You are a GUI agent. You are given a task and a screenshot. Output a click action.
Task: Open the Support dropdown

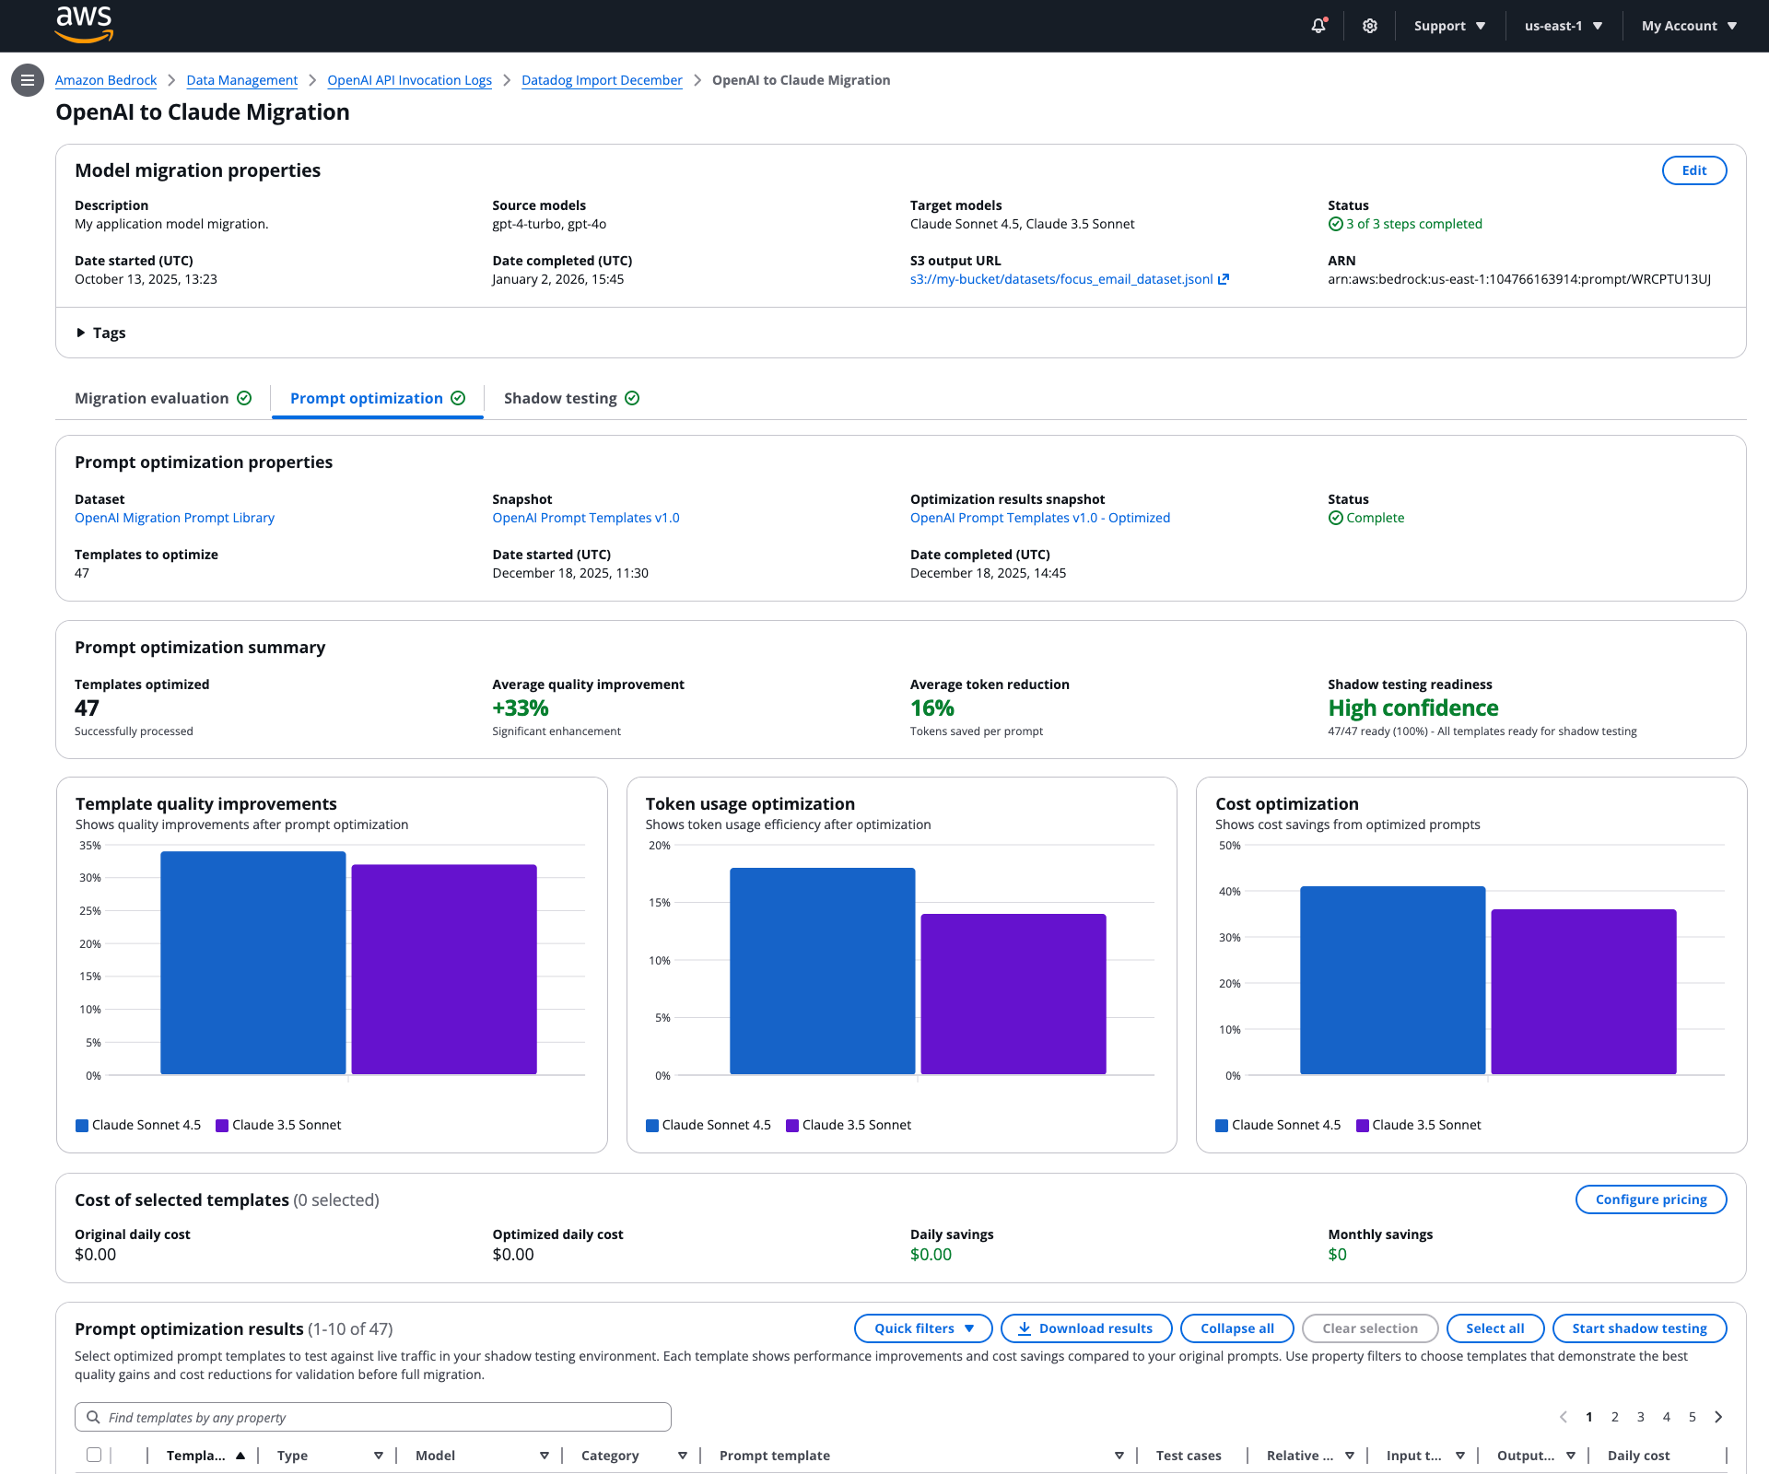[1450, 26]
